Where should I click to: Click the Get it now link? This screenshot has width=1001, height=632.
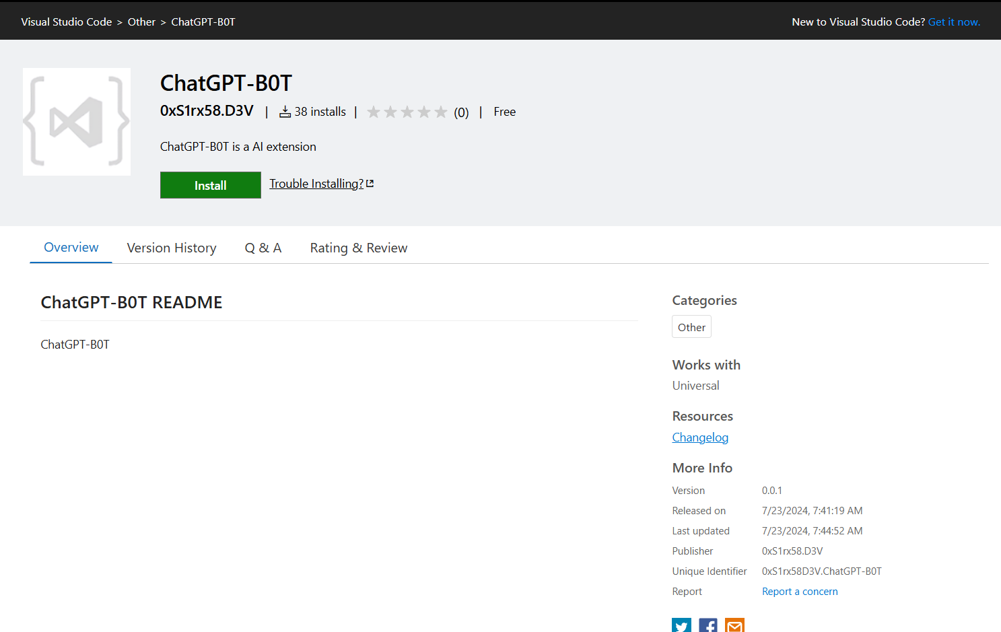pyautogui.click(x=954, y=22)
